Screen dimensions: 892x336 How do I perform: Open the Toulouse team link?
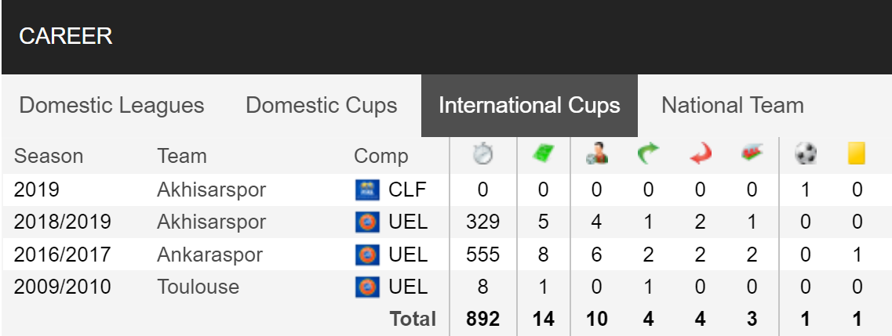coord(198,287)
